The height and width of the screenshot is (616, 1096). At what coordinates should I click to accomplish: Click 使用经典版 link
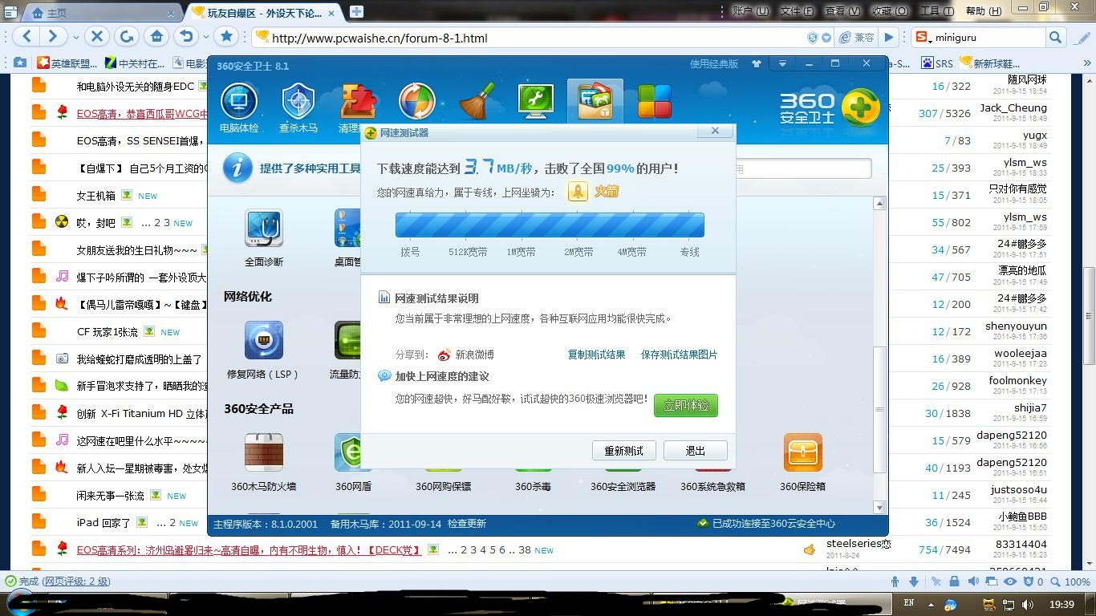pos(713,64)
